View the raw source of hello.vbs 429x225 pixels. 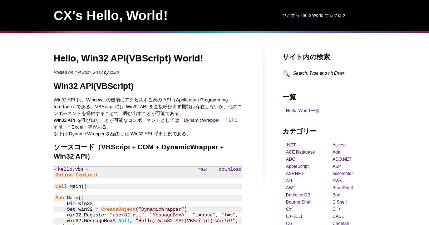pos(202,169)
